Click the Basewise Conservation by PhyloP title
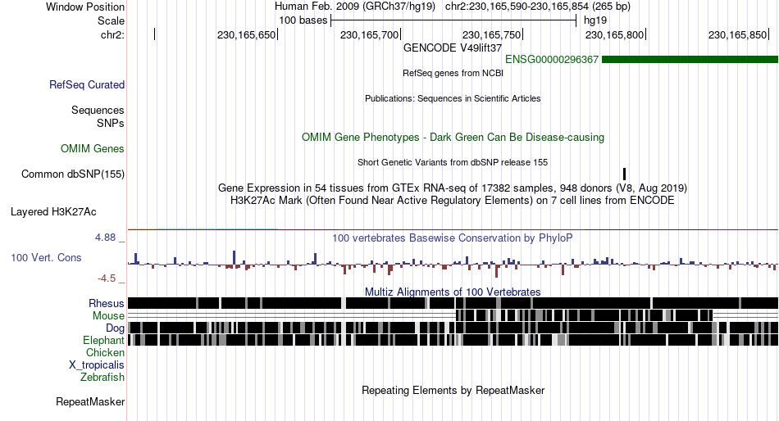Image resolution: width=779 pixels, height=421 pixels. click(x=453, y=238)
